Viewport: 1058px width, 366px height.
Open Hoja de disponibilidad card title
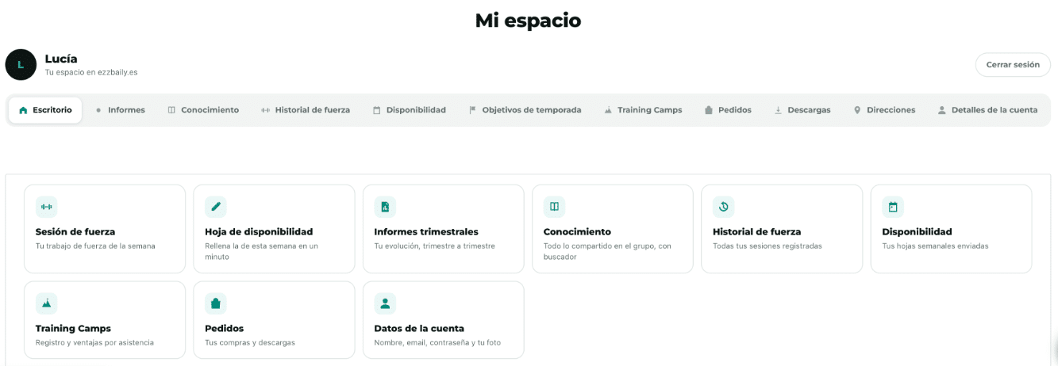point(259,232)
